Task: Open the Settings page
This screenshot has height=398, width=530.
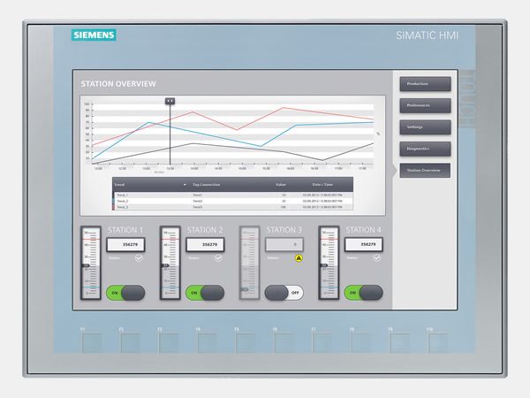Action: coord(425,127)
